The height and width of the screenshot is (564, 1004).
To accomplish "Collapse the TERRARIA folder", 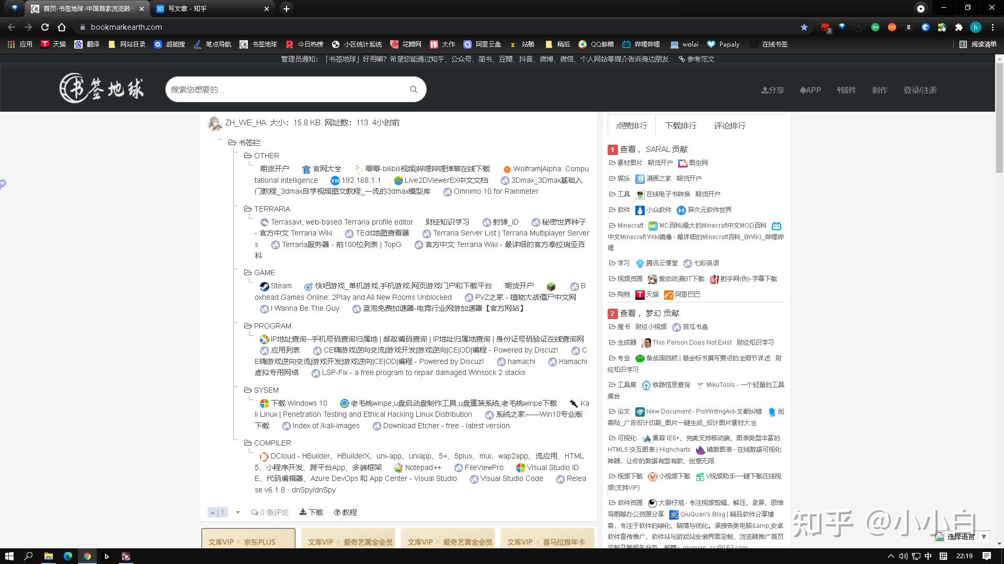I will coord(248,209).
